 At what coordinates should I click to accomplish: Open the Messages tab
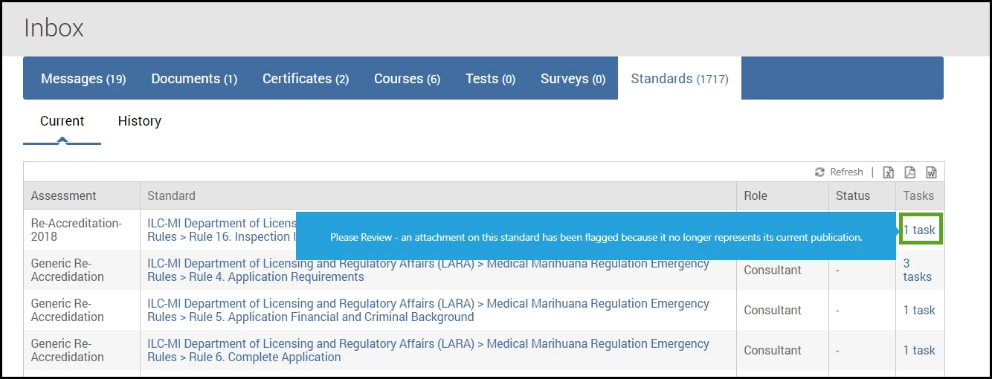[x=83, y=79]
